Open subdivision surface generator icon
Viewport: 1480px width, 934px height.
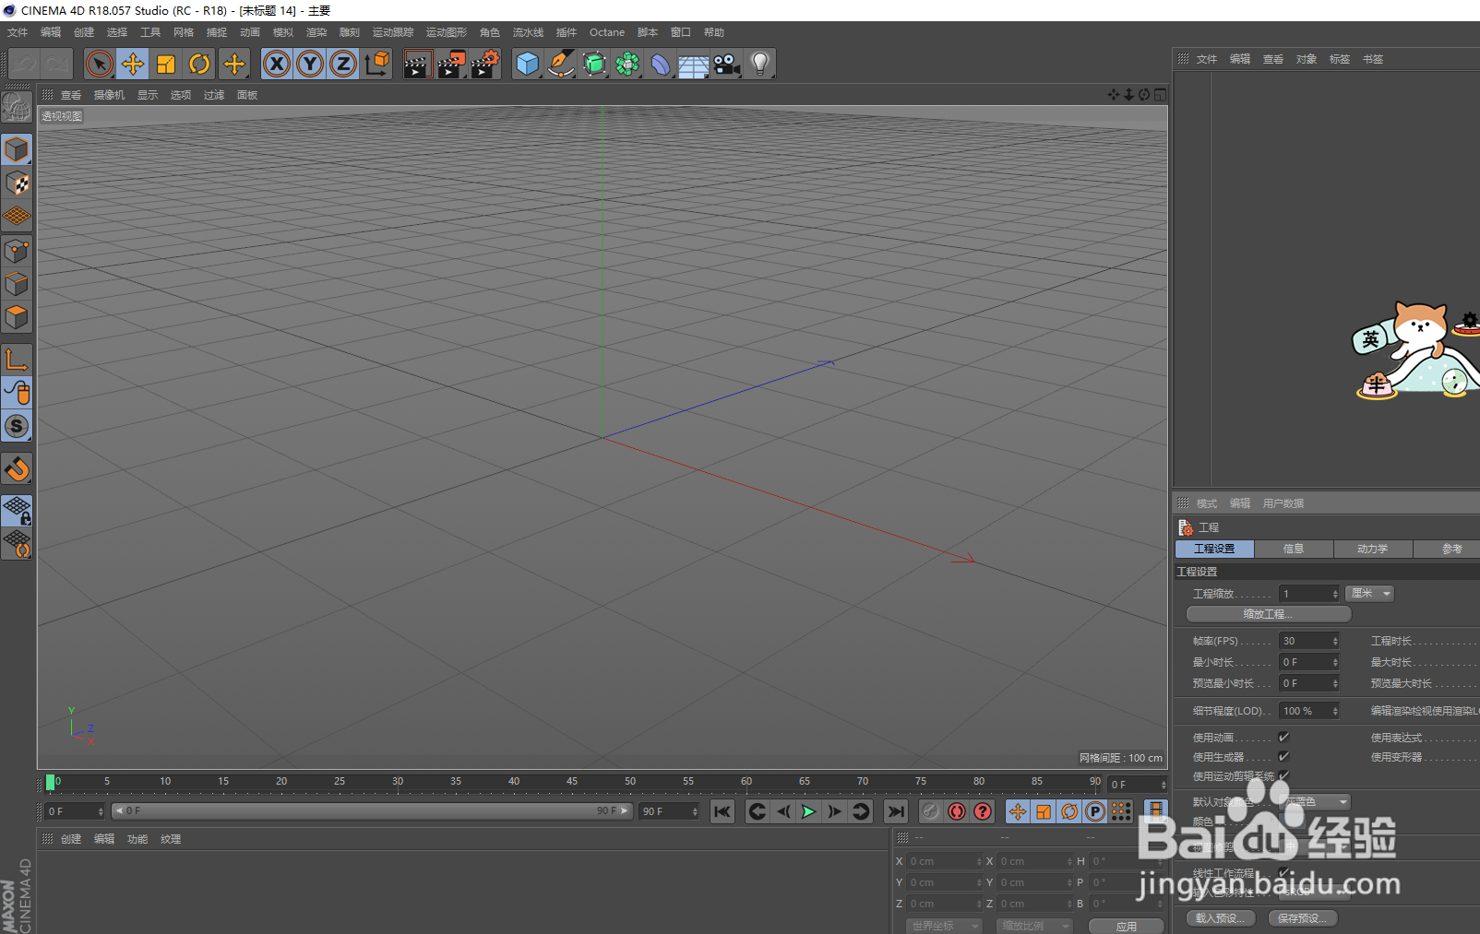594,65
